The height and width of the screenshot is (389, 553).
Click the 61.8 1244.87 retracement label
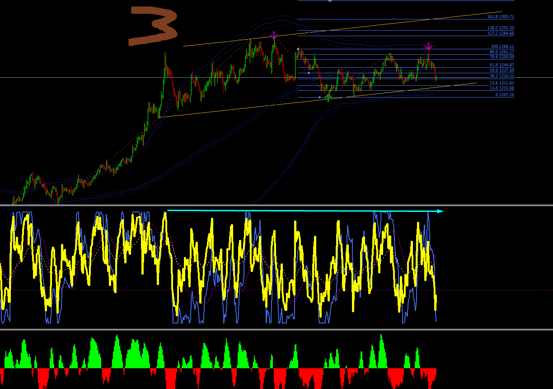[501, 65]
